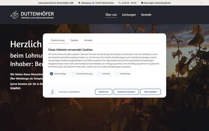The width and height of the screenshot is (209, 131).
Task: Click the house icon beside the address
Action: pyautogui.click(x=79, y=3)
